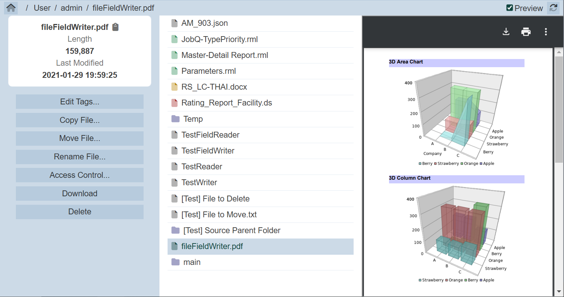Viewport: 564px width, 297px height.
Task: Click the PDF viewer download icon
Action: (506, 32)
